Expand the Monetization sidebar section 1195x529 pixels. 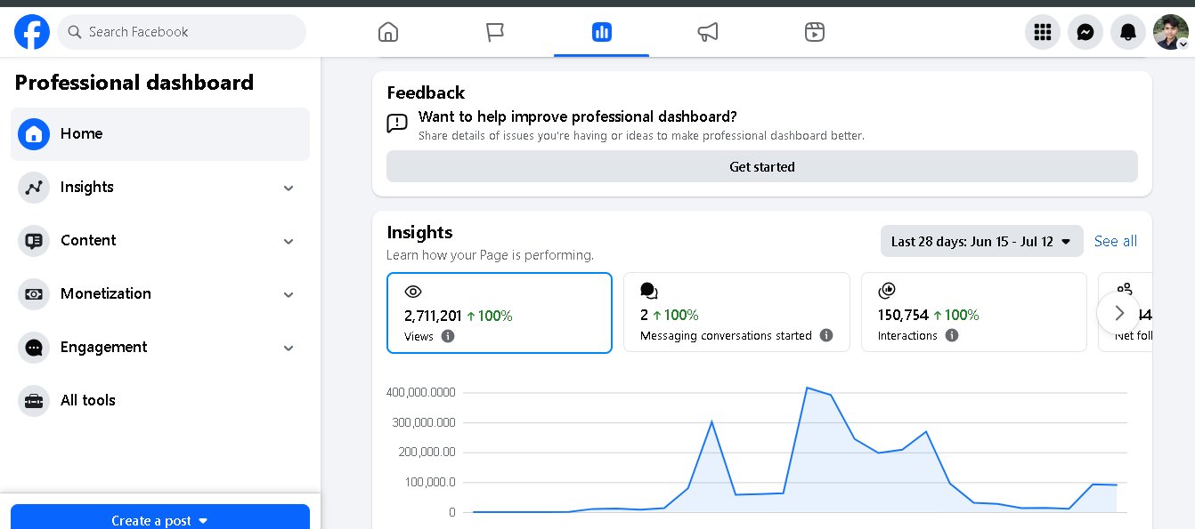pyautogui.click(x=160, y=294)
